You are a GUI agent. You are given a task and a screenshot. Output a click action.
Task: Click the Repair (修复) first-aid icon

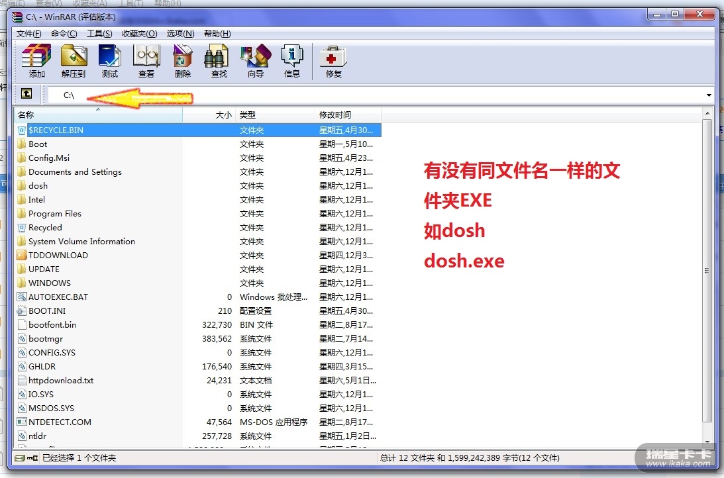click(333, 61)
